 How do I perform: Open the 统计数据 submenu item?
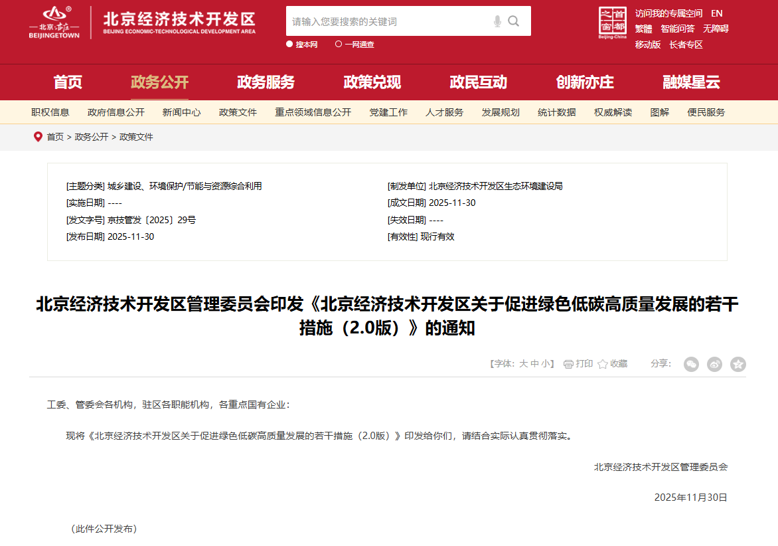[556, 112]
